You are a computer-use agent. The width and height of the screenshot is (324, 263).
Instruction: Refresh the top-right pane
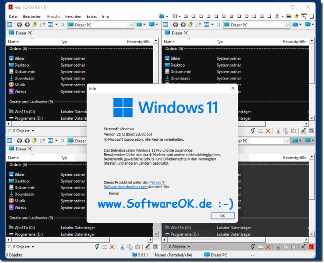pyautogui.click(x=218, y=25)
